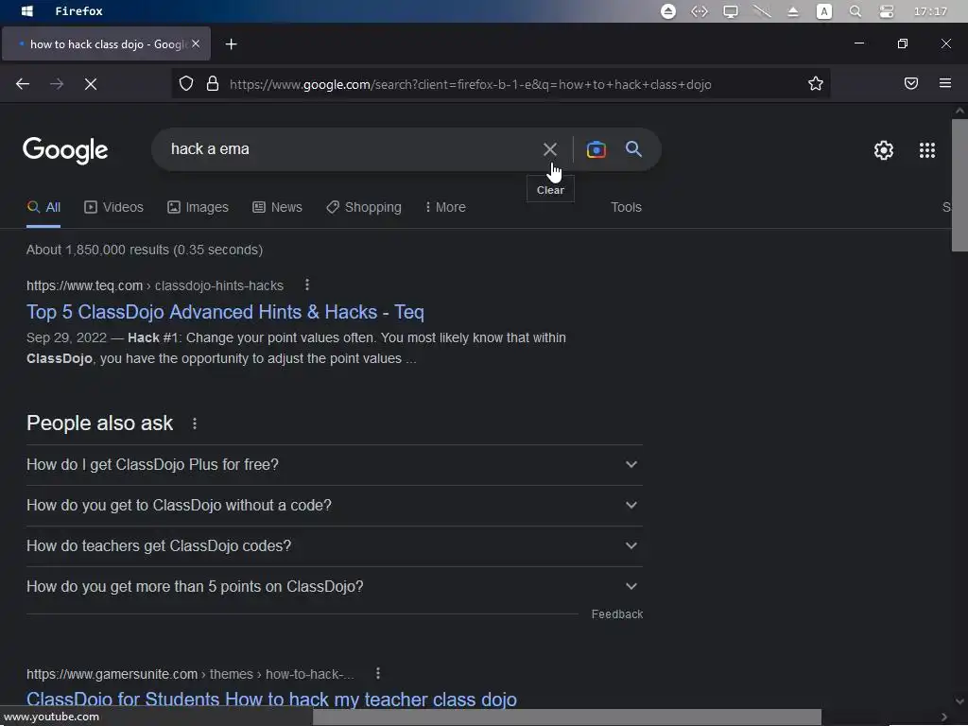Screen dimensions: 968x726
Task: Open the Google apps grid
Action: pos(927,150)
